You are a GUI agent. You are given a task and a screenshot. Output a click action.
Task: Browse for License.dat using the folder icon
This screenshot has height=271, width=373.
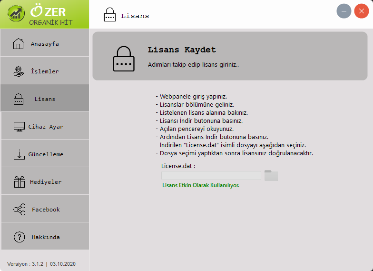click(271, 175)
